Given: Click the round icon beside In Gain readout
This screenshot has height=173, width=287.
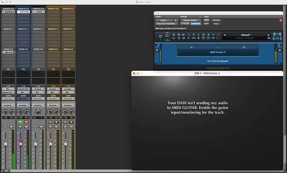Looking at the screenshot, I should 269,38.
